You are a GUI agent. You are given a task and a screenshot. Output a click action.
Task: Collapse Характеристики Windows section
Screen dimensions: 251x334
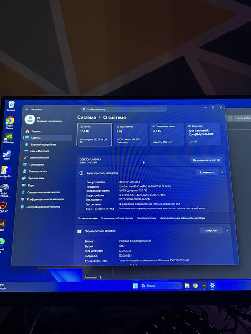coord(227,230)
